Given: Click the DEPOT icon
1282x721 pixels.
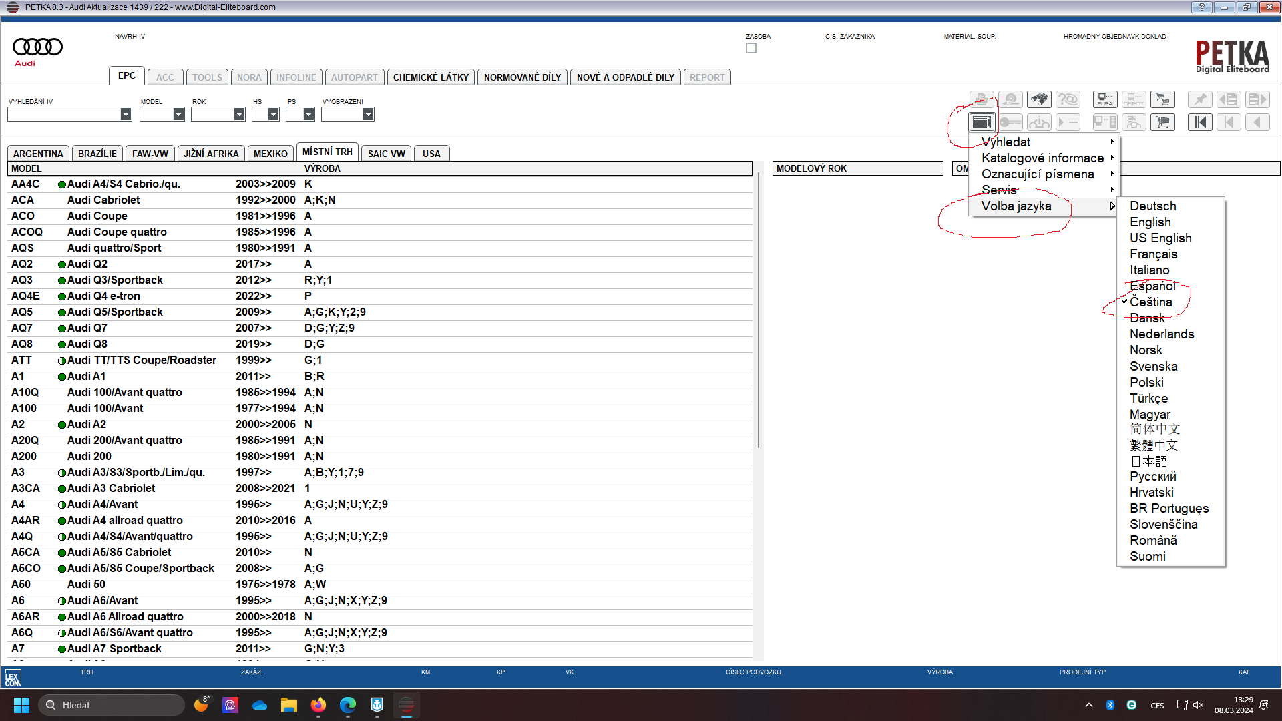Looking at the screenshot, I should [x=1134, y=100].
